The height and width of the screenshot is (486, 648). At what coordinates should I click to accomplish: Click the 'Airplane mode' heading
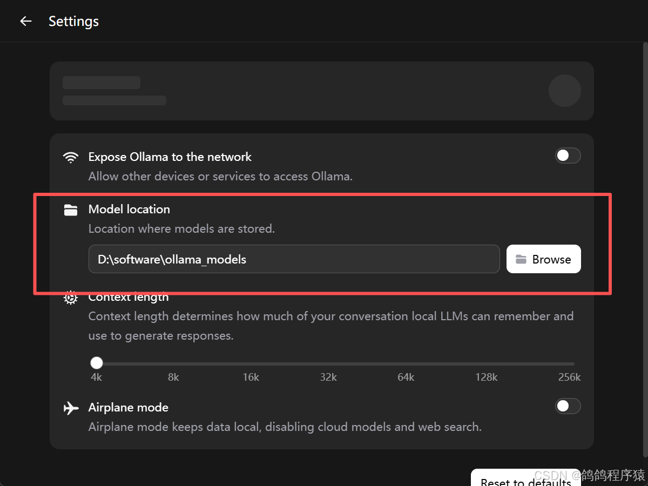point(129,408)
